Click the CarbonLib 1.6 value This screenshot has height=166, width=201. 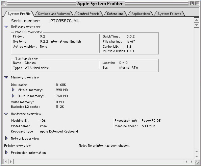point(129,47)
